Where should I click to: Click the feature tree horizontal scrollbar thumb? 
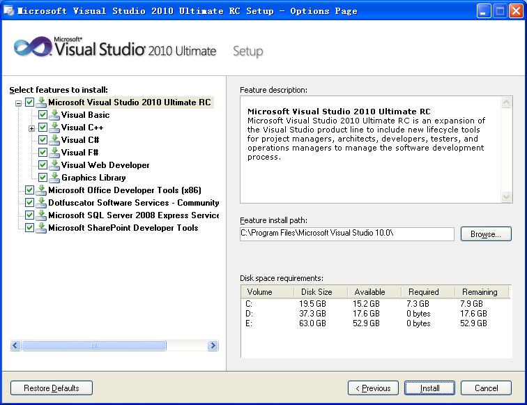[x=94, y=345]
